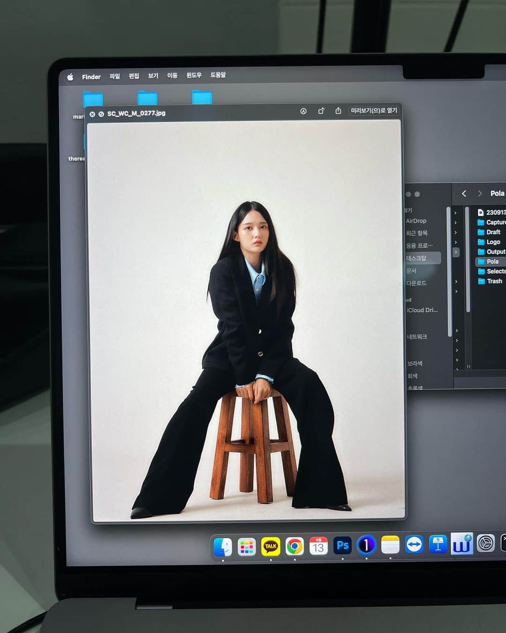Open Launchpad from the Dock
Screen dimensions: 506x633
click(246, 547)
